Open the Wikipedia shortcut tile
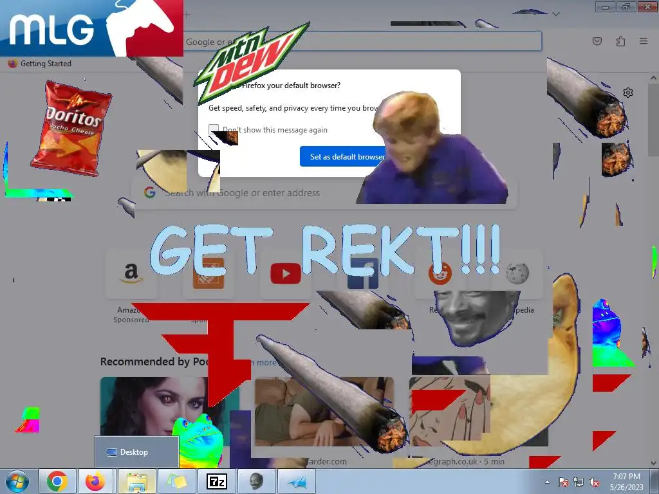This screenshot has width=659, height=494. 517,273
